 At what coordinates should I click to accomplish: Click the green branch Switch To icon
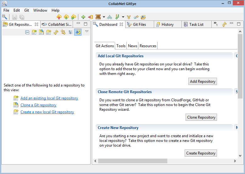pos(117,17)
